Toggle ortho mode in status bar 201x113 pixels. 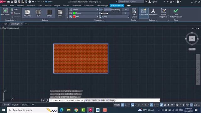coord(136,105)
